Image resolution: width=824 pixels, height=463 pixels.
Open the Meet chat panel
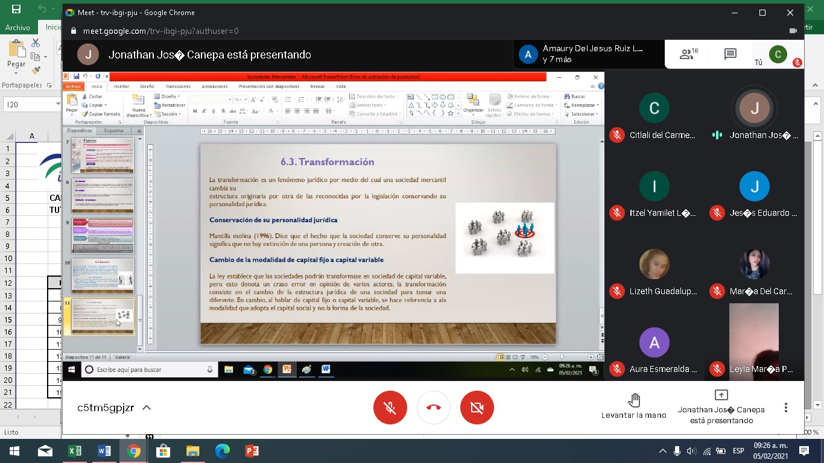(730, 55)
